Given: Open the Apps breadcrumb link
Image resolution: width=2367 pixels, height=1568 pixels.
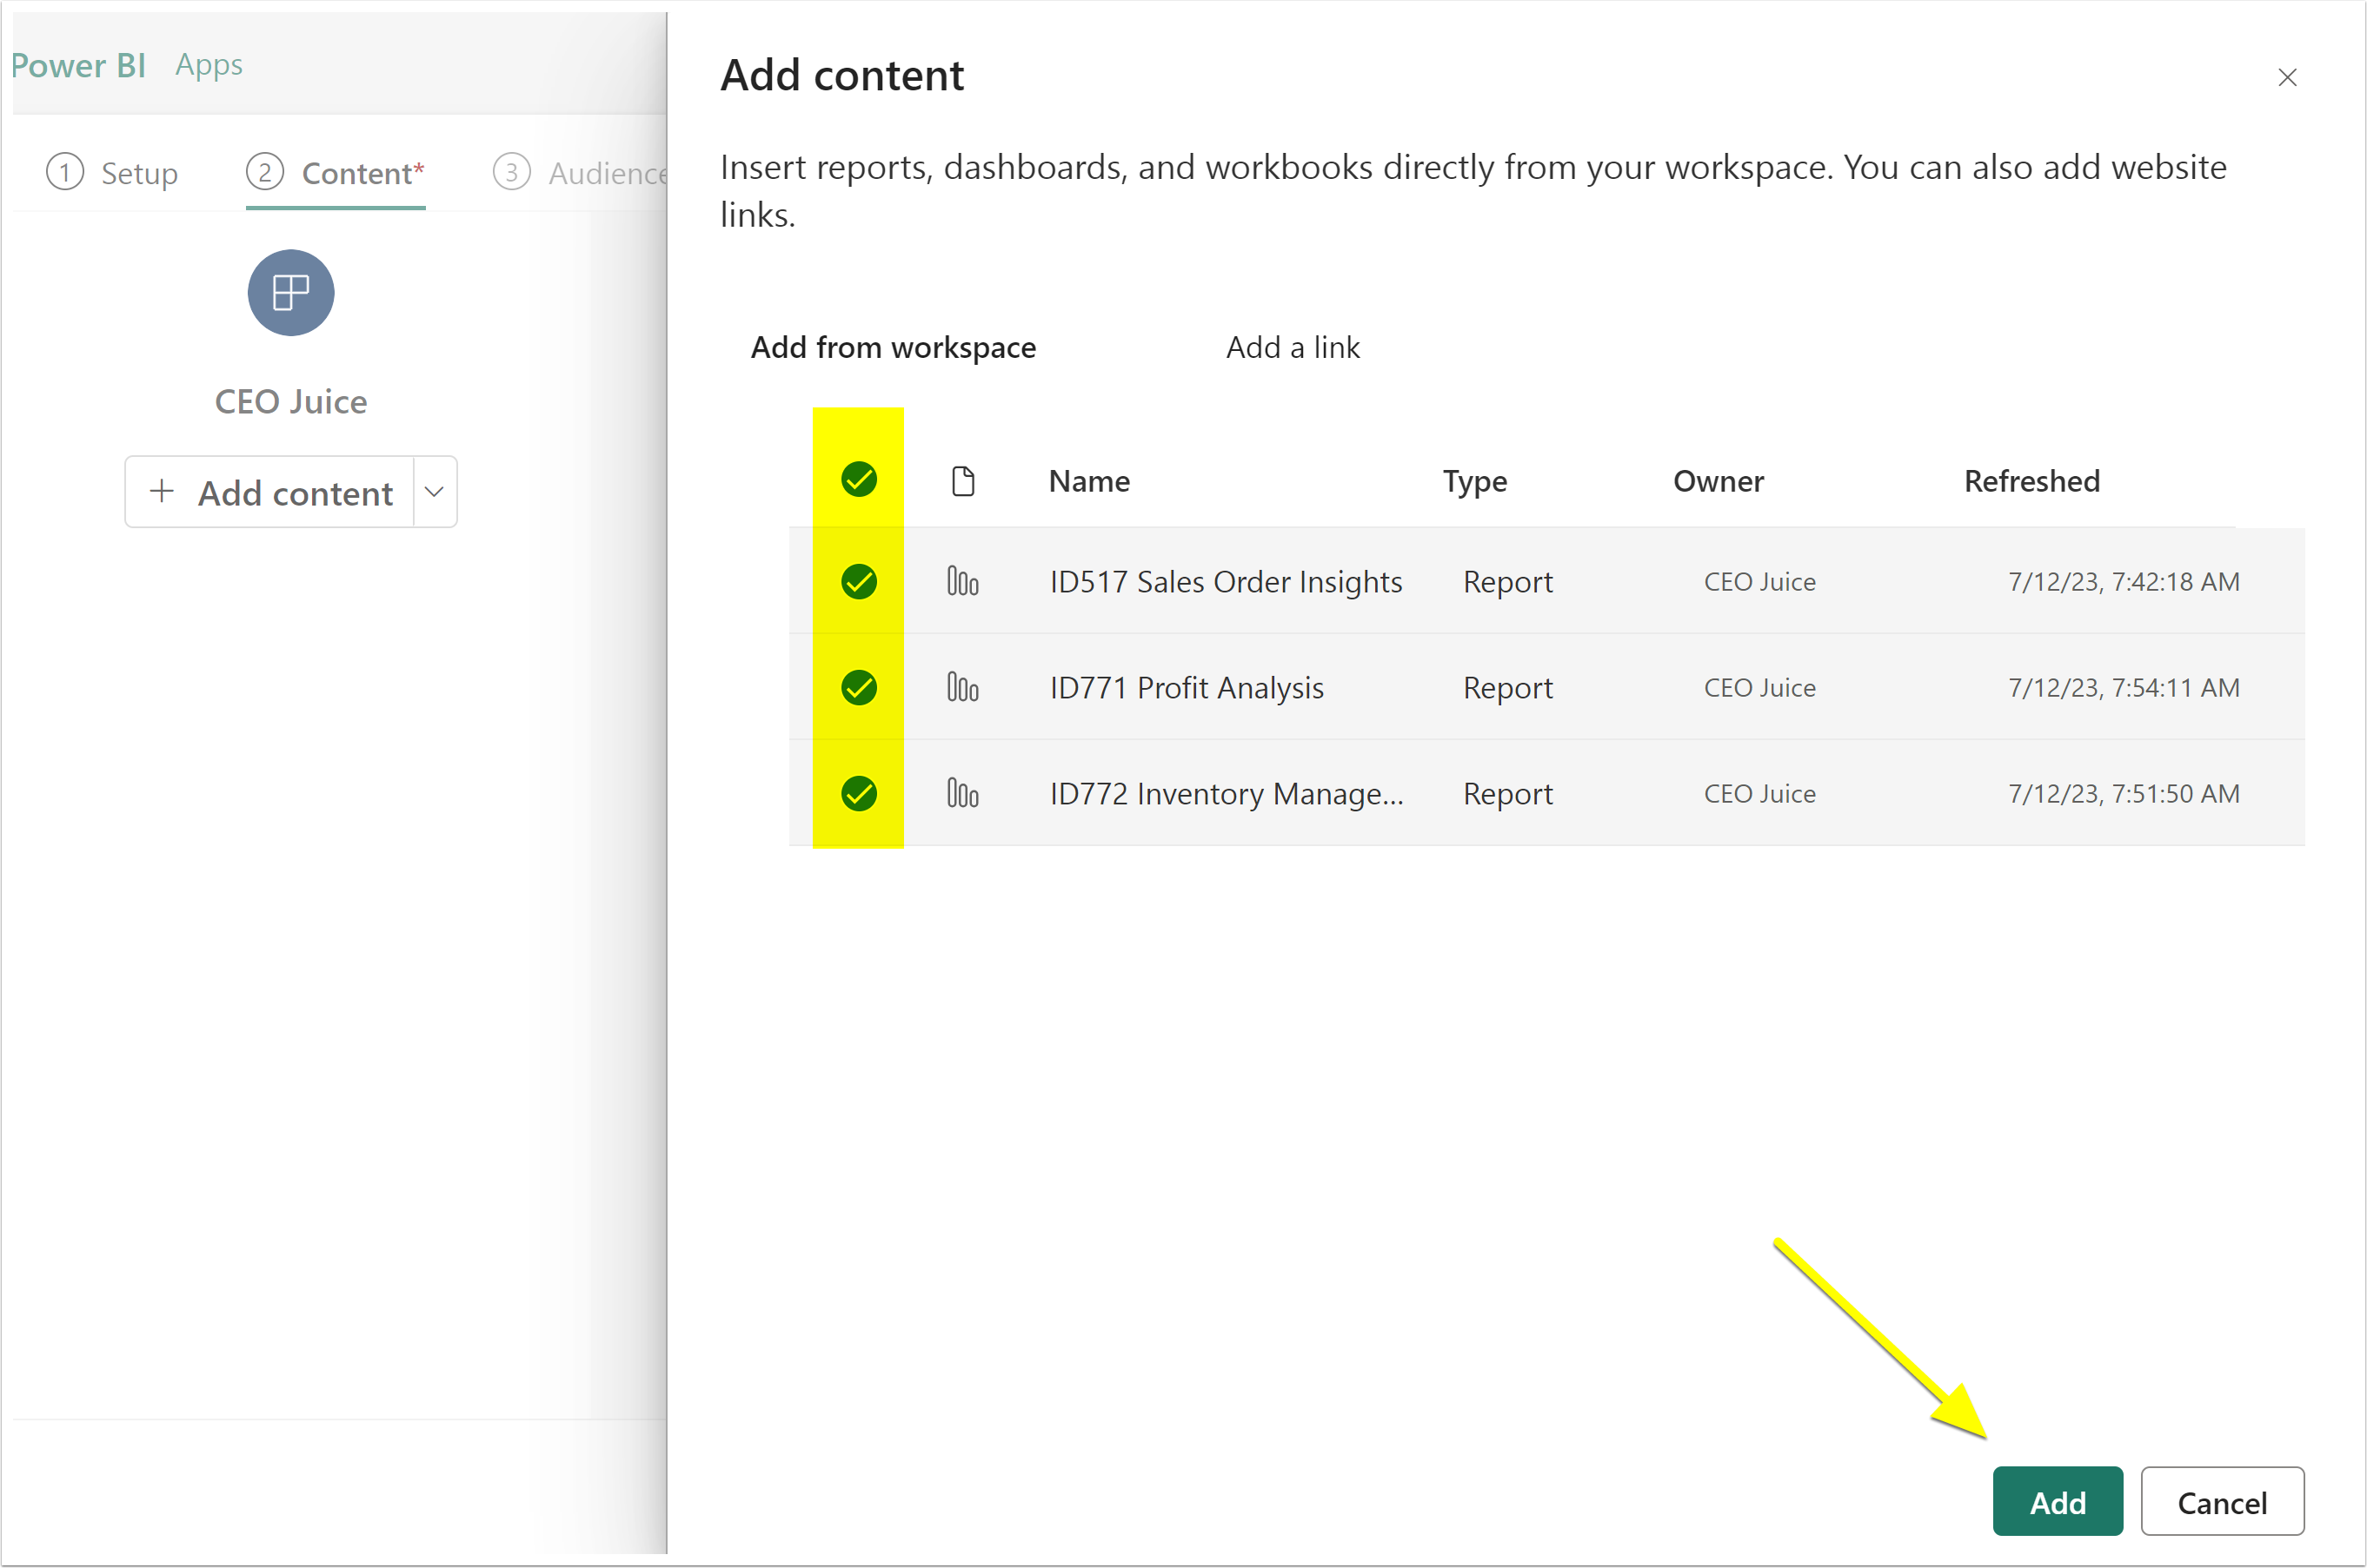Looking at the screenshot, I should coord(208,65).
